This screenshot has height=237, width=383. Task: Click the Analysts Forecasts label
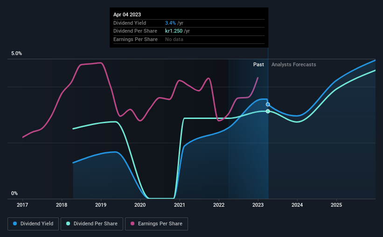(x=293, y=64)
